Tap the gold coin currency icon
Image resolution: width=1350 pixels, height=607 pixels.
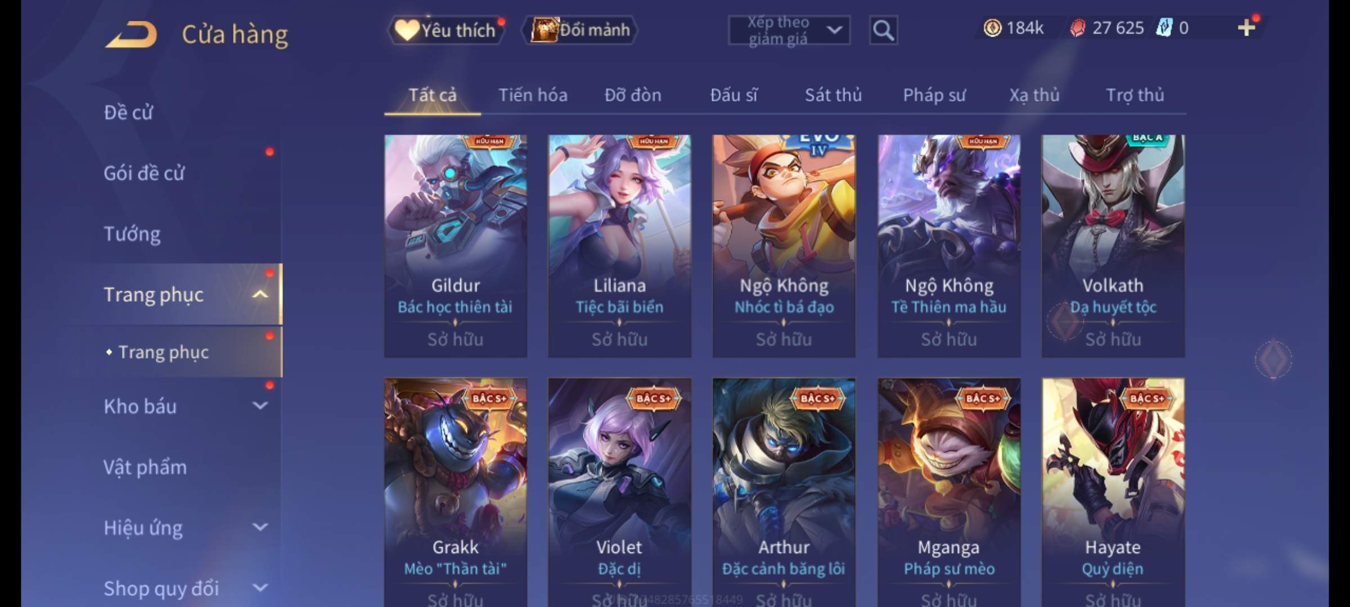click(992, 28)
